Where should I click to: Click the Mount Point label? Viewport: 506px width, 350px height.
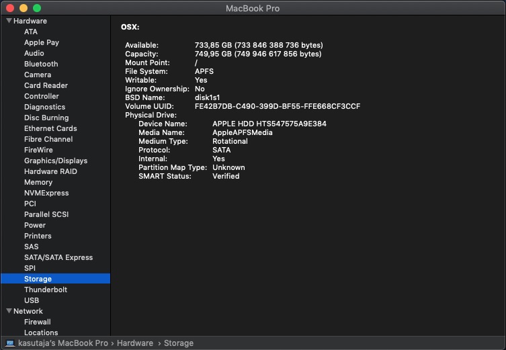click(x=147, y=62)
